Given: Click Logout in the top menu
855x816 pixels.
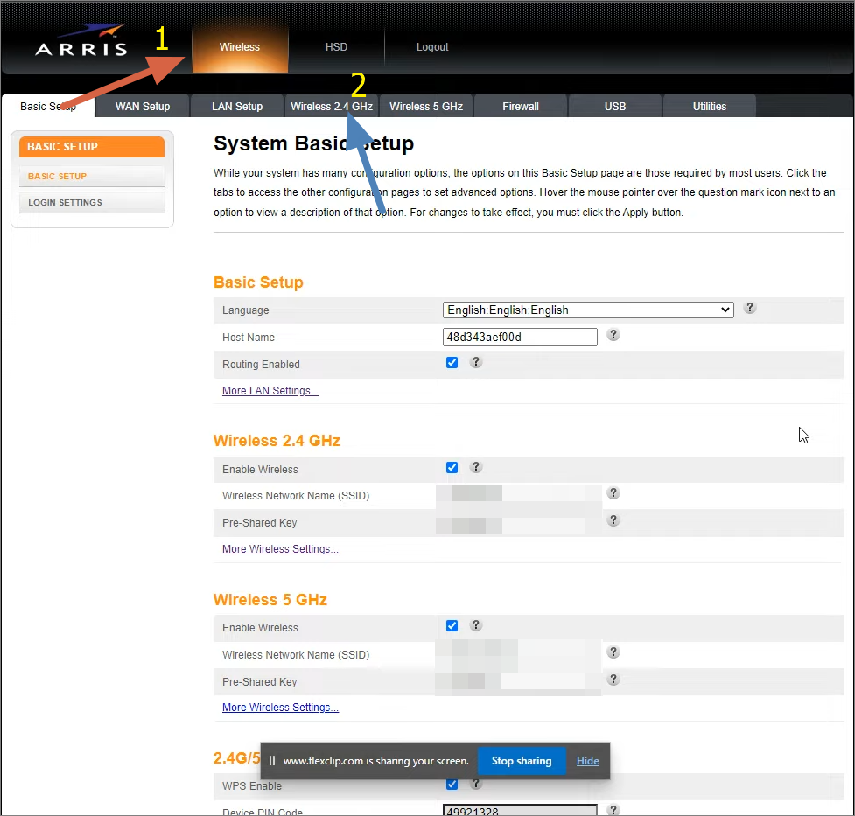Looking at the screenshot, I should (432, 47).
